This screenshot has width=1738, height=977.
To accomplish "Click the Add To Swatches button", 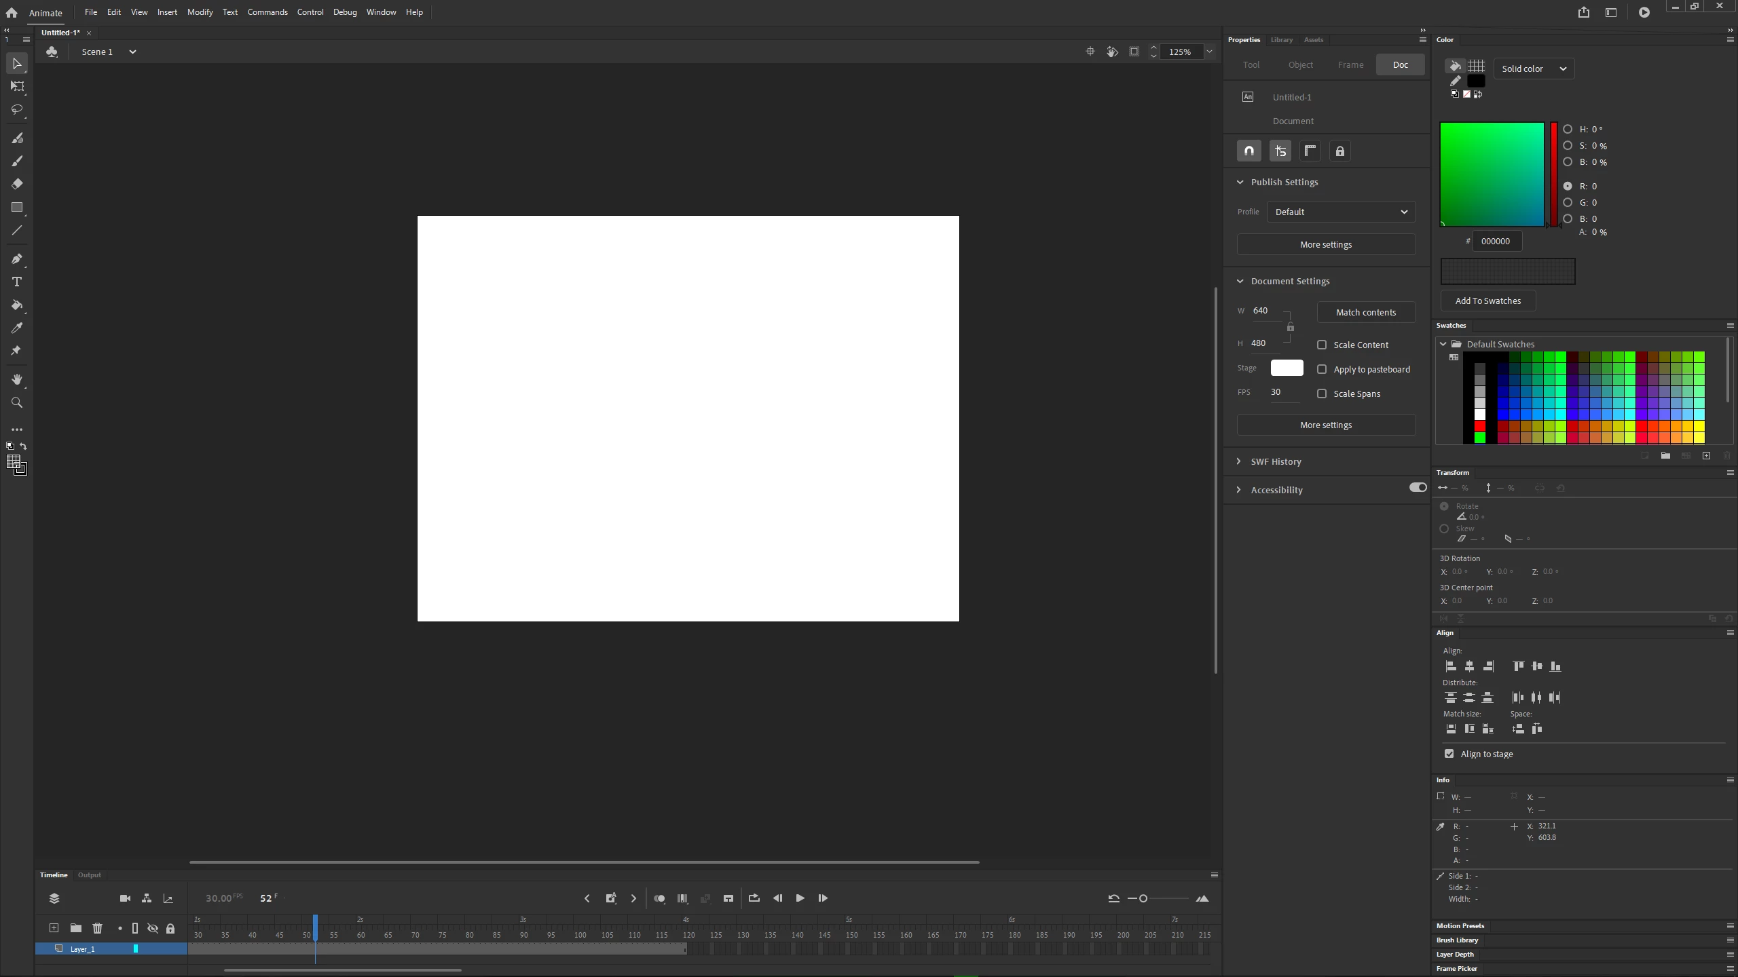I will 1488,301.
